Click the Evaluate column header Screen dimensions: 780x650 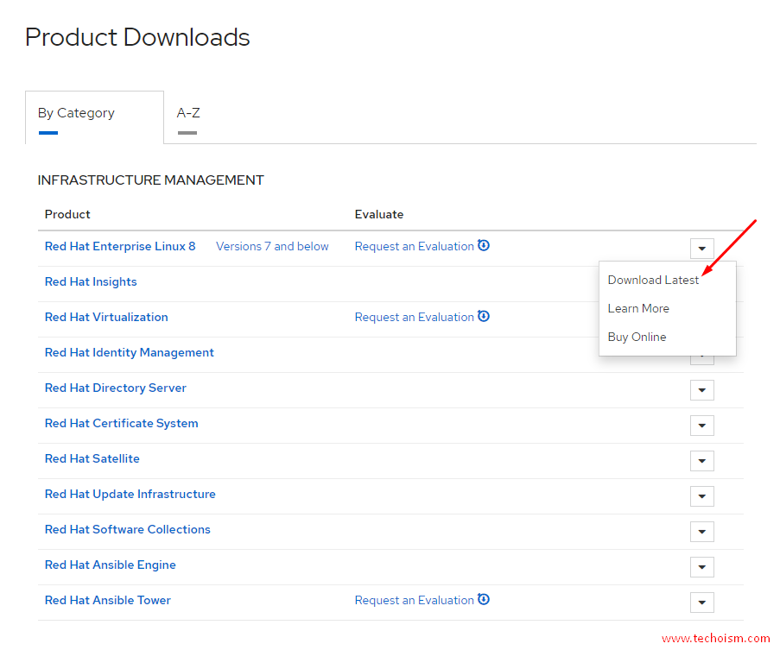pyautogui.click(x=379, y=214)
